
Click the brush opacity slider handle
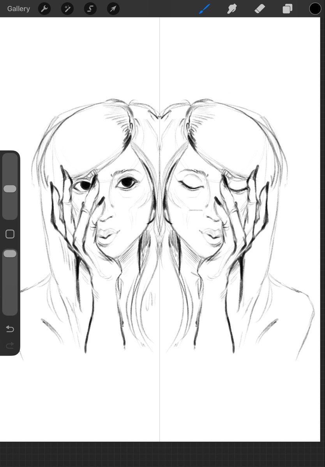tap(10, 254)
